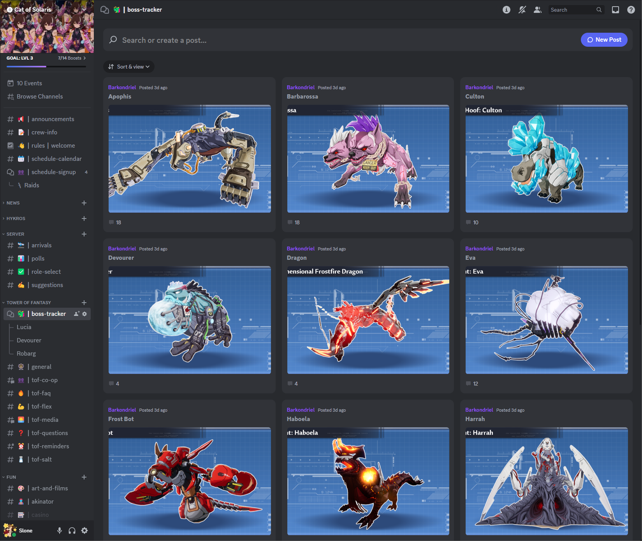Image resolution: width=642 pixels, height=541 pixels.
Task: Show forum guidelines info icon
Action: (507, 10)
